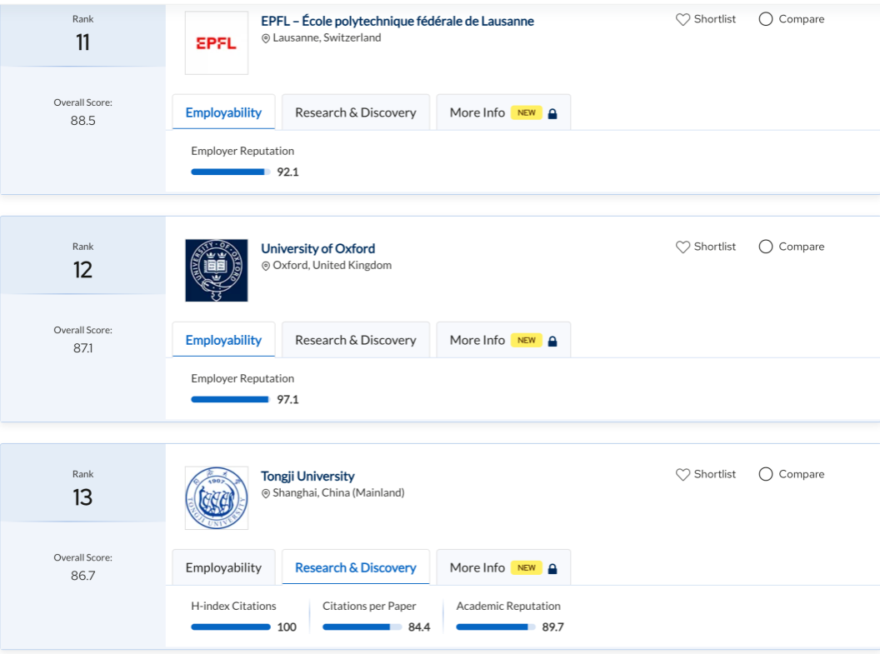Enable Compare for University of Oxford
The width and height of the screenshot is (880, 654).
click(766, 247)
